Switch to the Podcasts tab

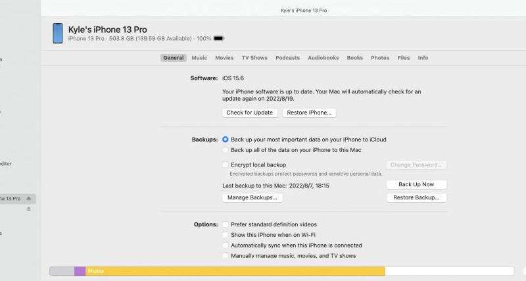pos(287,58)
